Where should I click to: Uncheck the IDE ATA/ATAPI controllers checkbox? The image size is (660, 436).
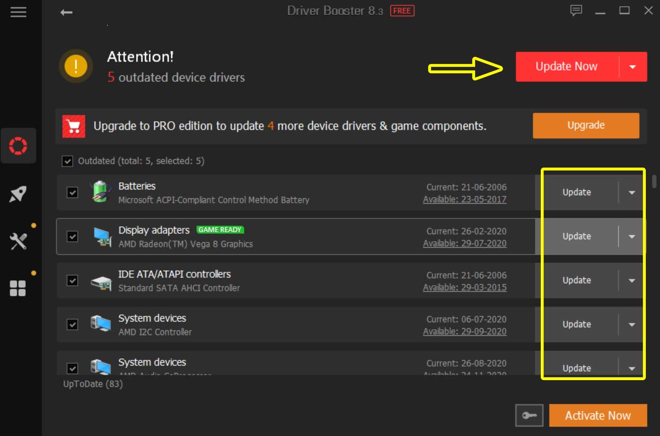coord(72,281)
